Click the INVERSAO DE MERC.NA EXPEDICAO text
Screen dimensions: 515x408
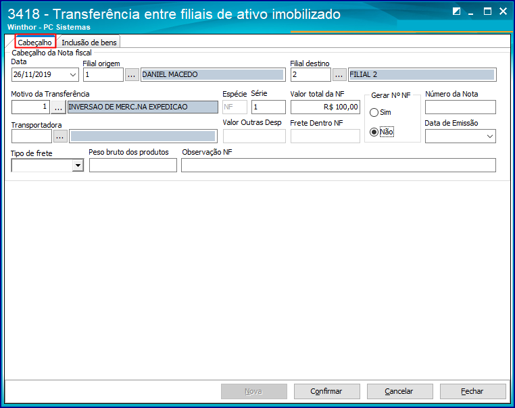128,107
